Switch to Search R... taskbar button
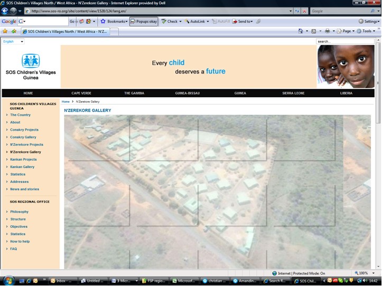The width and height of the screenshot is (382, 286). (276, 281)
